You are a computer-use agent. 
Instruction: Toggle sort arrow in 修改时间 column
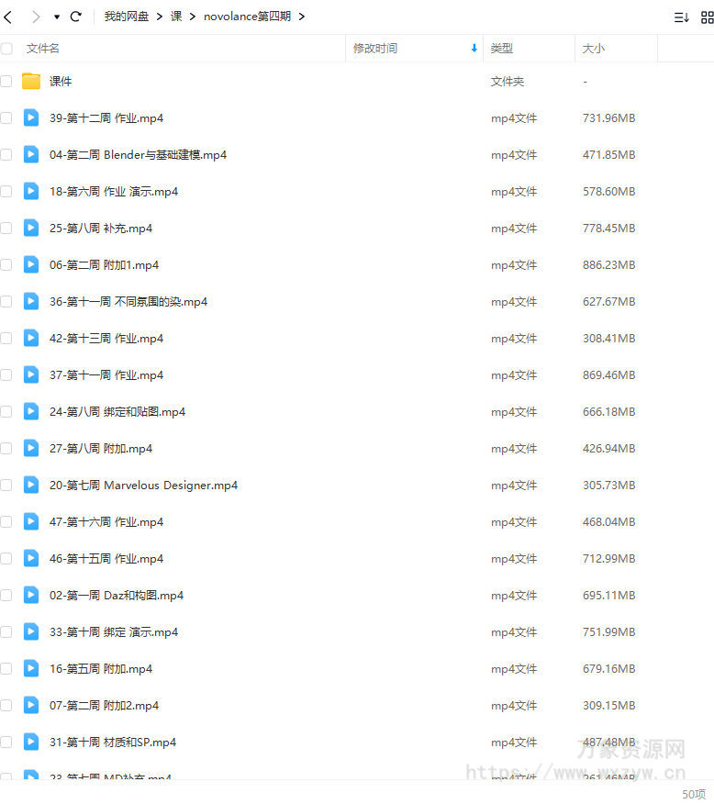pos(474,49)
